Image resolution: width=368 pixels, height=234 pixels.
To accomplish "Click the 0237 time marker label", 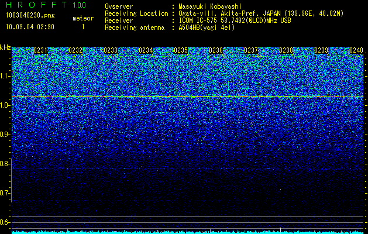I will point(251,50).
